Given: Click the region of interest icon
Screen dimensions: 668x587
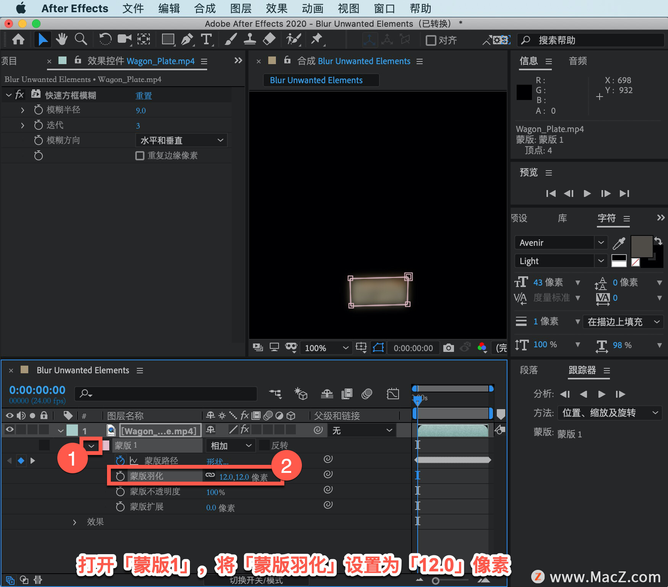Looking at the screenshot, I should [361, 348].
